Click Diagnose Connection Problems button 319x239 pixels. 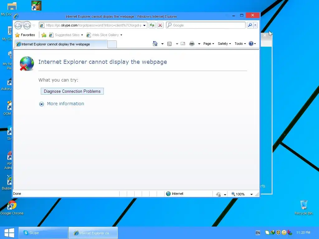[x=72, y=91]
